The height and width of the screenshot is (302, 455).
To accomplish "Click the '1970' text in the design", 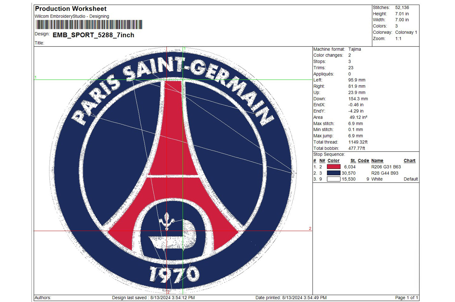I will click(174, 275).
